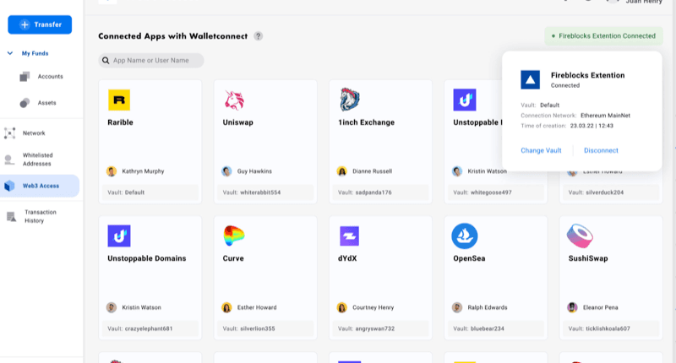Click the OpenSea ship logo

tap(465, 236)
